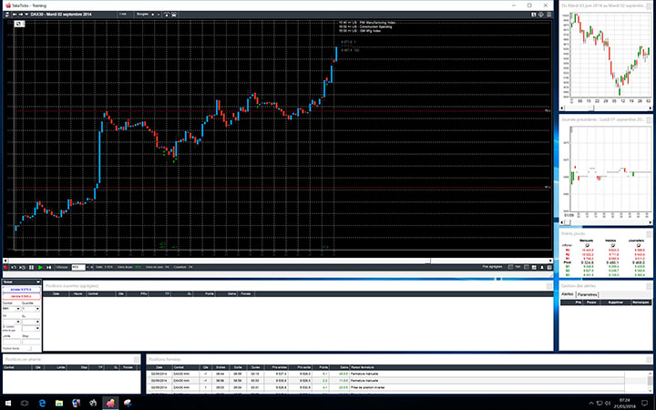Click the Positions ouvertes panel corner icon
Viewport: 656px width, 410px height.
(548, 286)
